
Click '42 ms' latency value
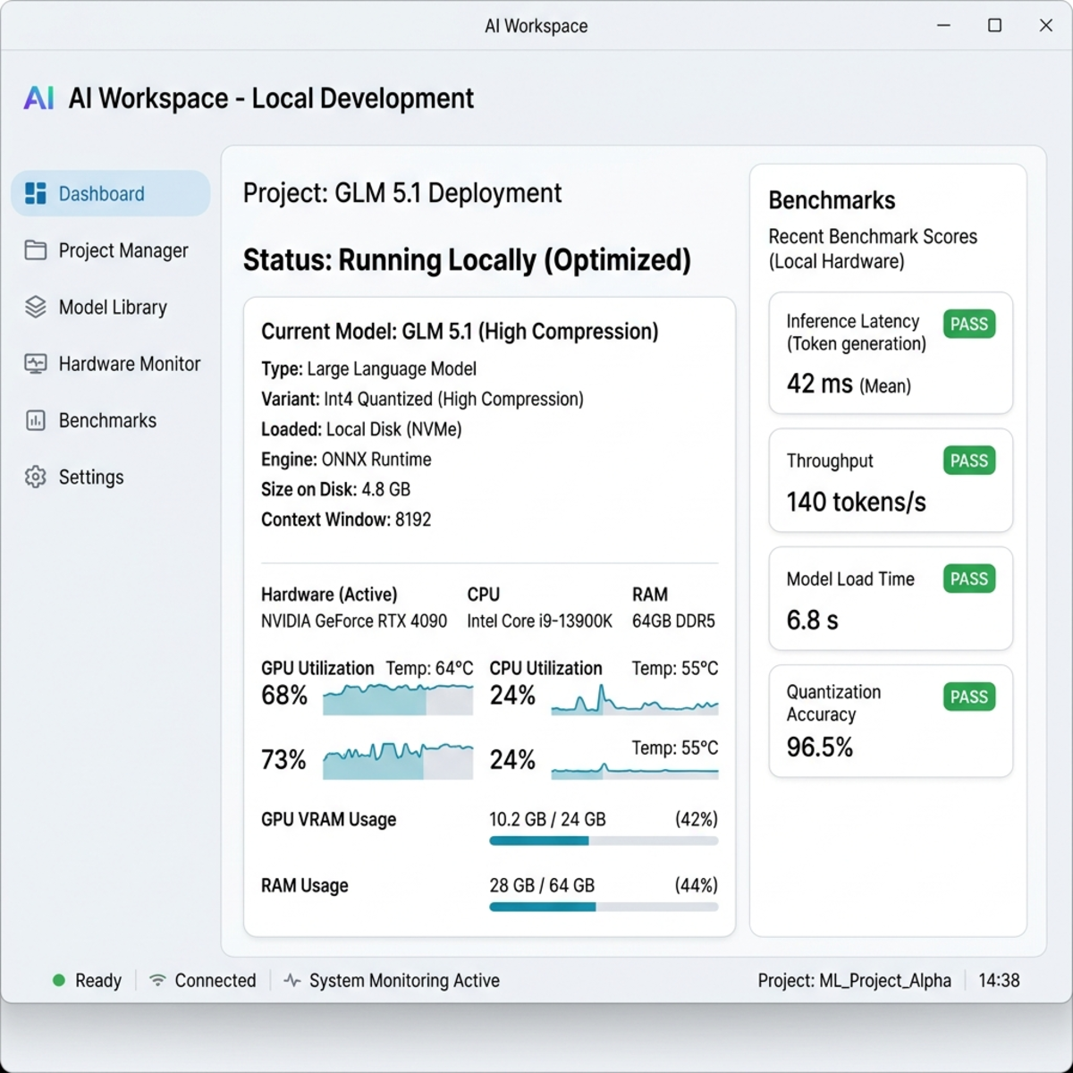tap(820, 384)
